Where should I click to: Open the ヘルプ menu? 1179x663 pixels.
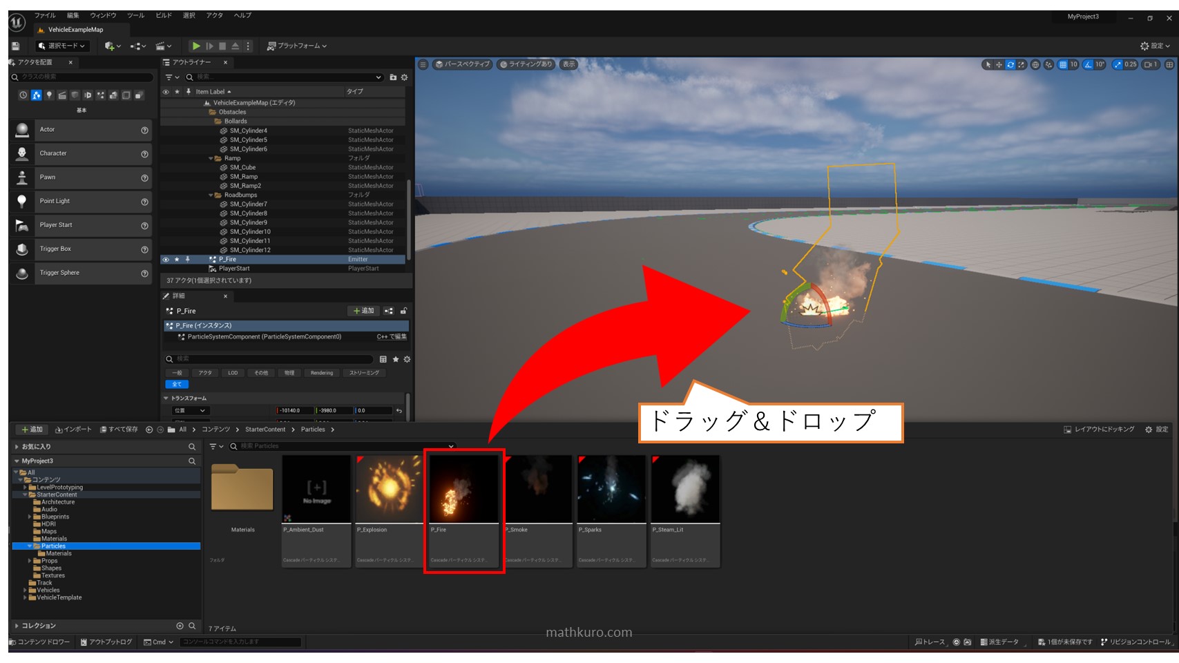[242, 15]
